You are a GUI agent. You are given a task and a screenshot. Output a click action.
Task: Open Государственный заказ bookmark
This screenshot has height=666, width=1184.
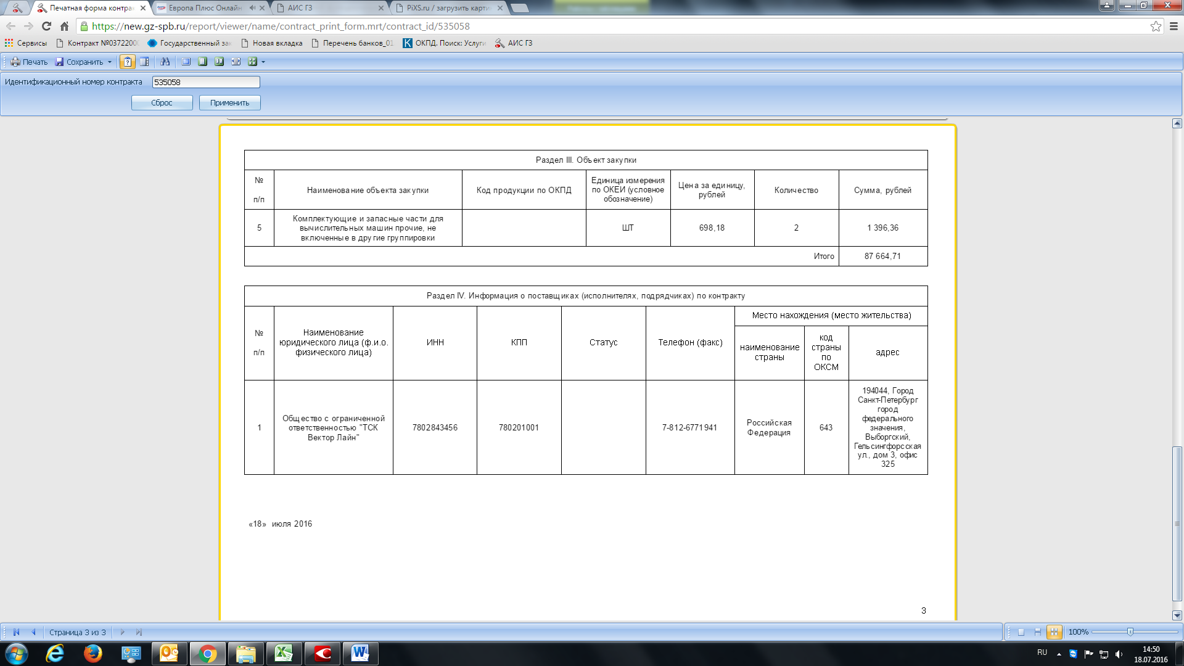point(189,43)
